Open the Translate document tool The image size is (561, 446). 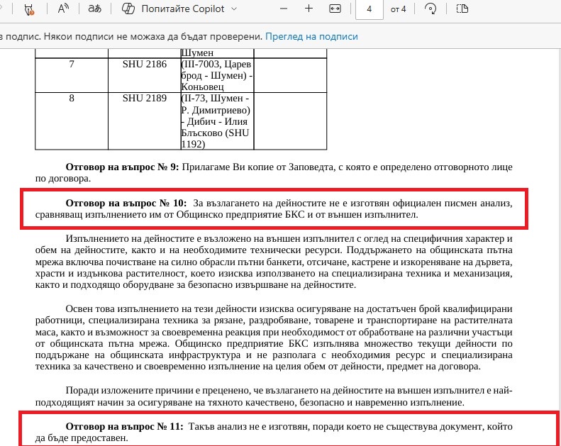tap(95, 9)
